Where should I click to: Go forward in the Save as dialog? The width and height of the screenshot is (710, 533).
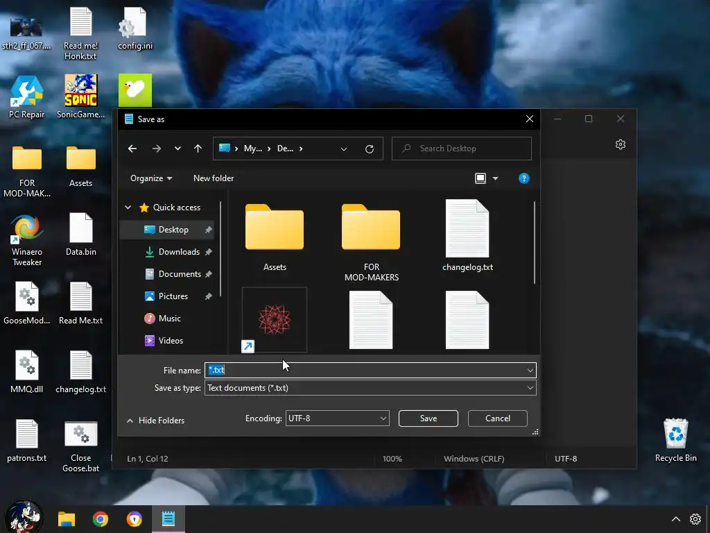[x=156, y=149]
